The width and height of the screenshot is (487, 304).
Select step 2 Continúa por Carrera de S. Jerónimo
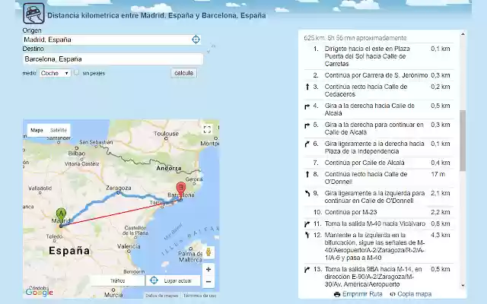[379, 75]
